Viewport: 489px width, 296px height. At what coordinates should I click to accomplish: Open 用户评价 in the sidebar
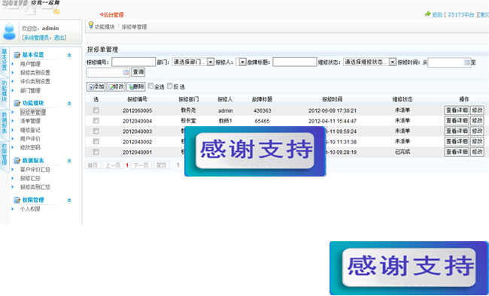coord(30,139)
